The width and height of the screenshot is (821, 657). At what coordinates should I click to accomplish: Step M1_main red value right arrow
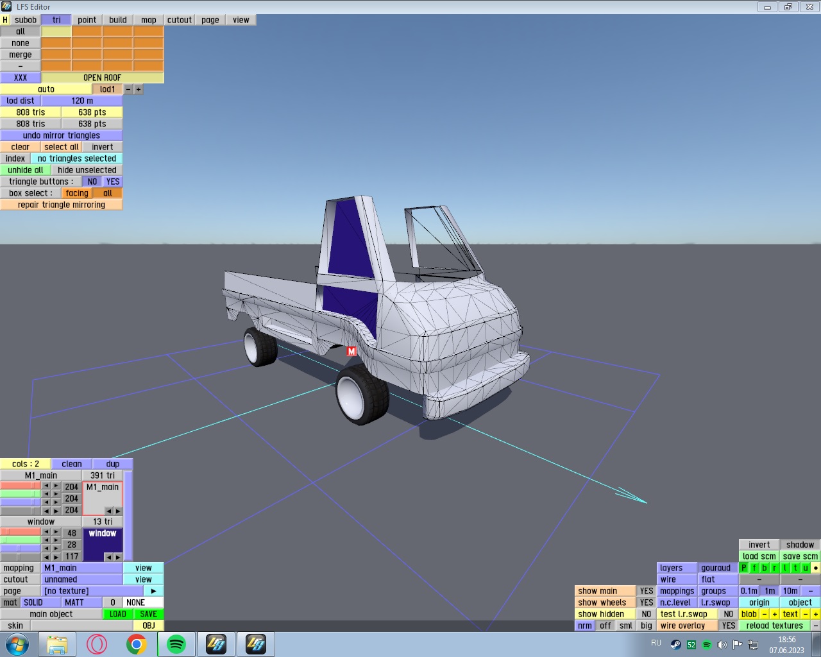coord(56,486)
